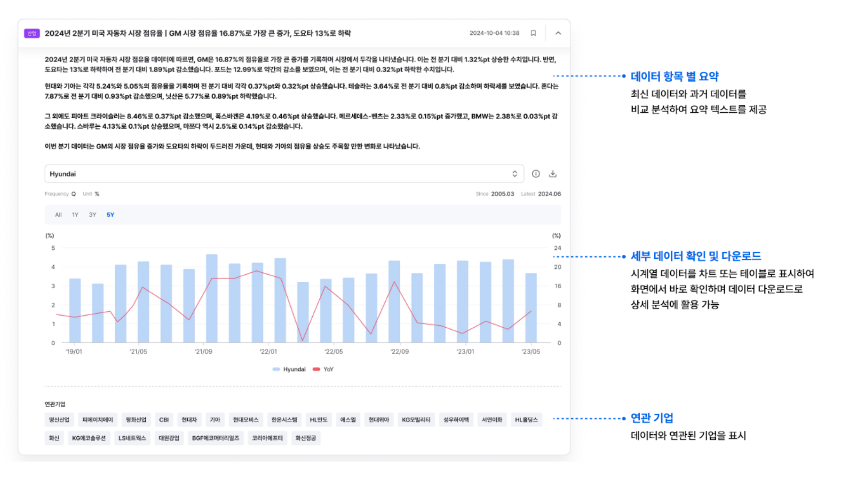Image resolution: width=841 pixels, height=478 pixels.
Task: Open the 현대모비스 company tag
Action: [246, 419]
